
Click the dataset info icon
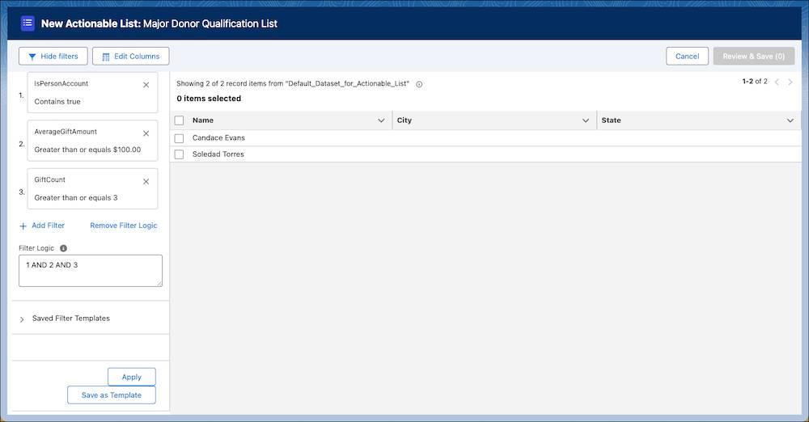point(419,84)
